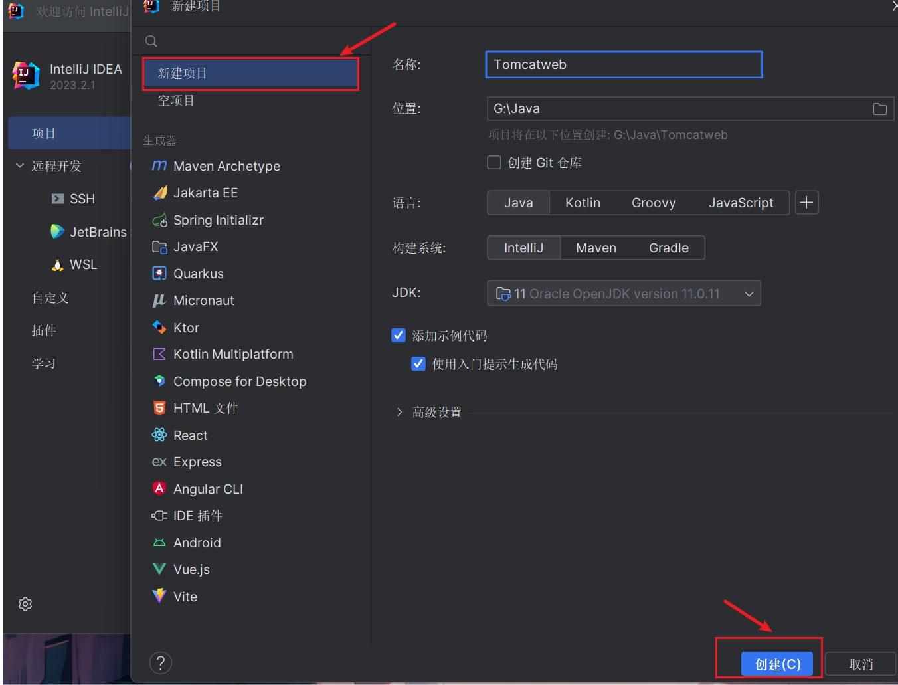This screenshot has width=898, height=685.
Task: Select the Spring Initializr icon
Action: pyautogui.click(x=159, y=220)
